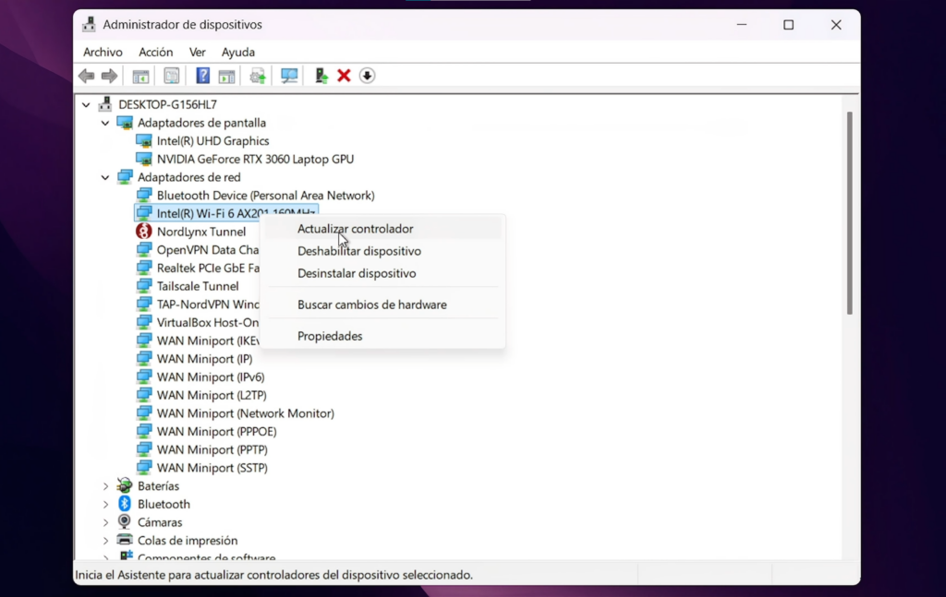This screenshot has width=946, height=597.
Task: Click the show/hide console tree icon
Action: click(x=140, y=76)
